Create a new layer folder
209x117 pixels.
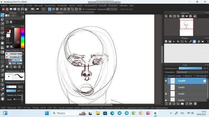(x=182, y=104)
